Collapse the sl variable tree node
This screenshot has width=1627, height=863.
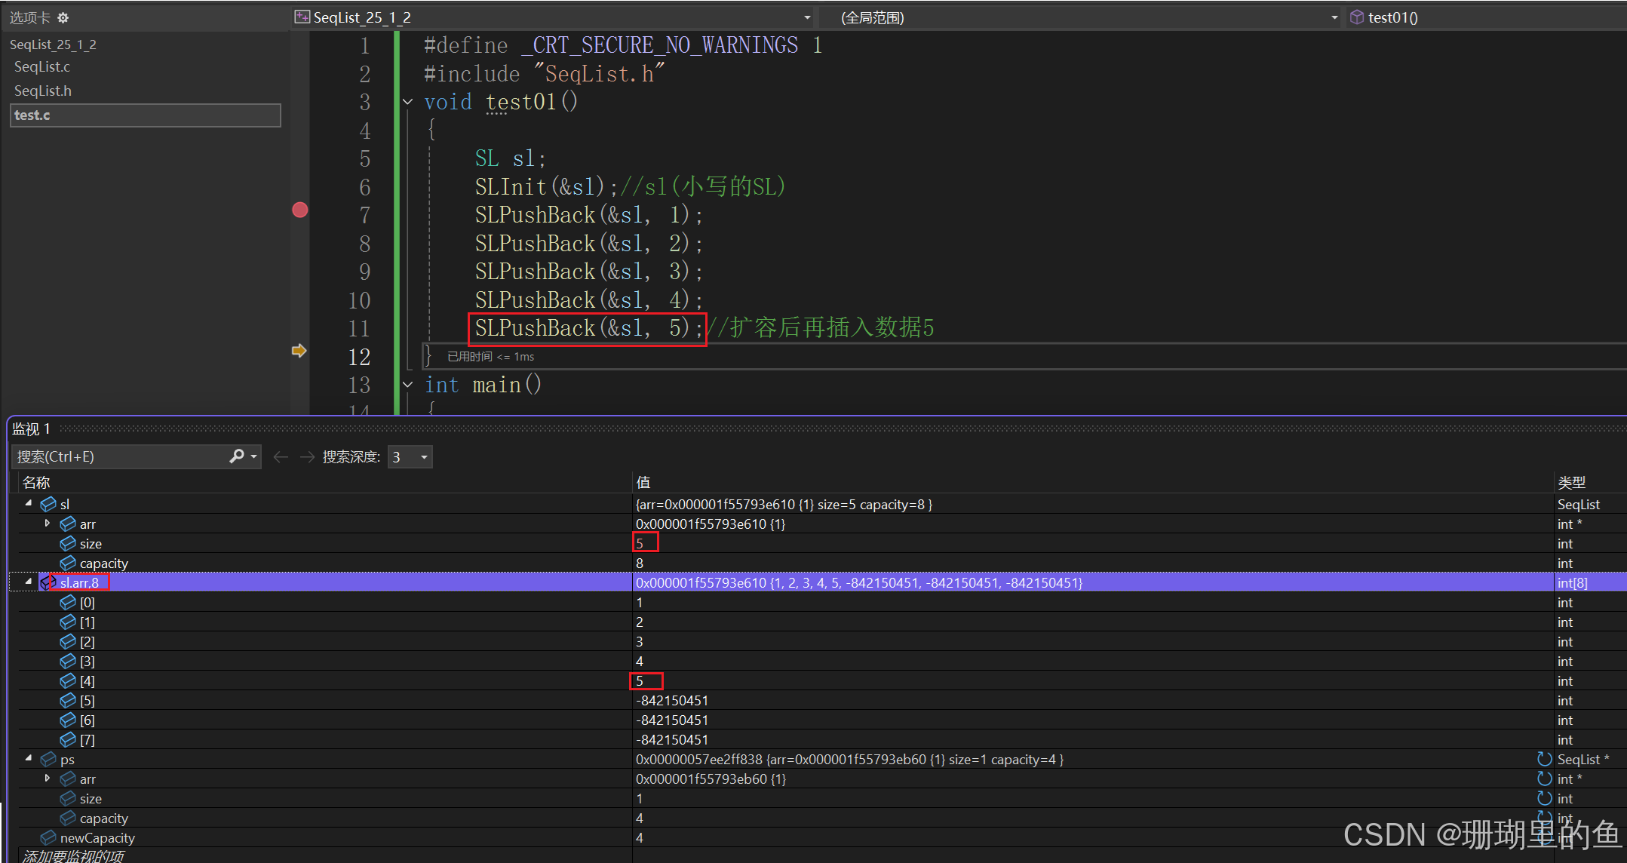29,503
